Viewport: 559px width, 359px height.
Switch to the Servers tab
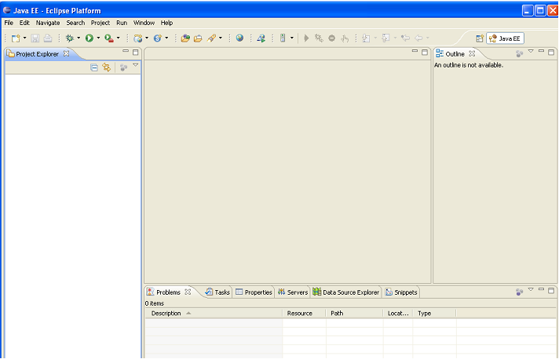point(292,292)
